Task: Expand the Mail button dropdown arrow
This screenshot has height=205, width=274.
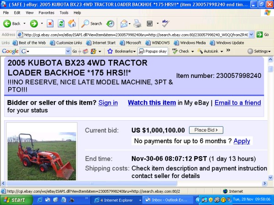Action: click(130, 24)
